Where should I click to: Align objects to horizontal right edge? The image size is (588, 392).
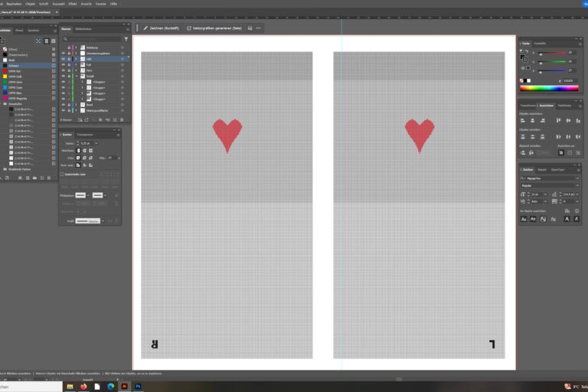point(542,120)
